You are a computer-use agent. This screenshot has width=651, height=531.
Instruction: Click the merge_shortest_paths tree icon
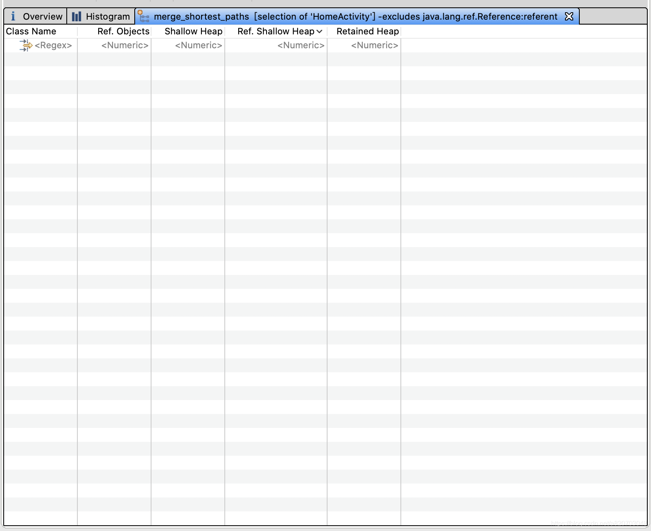[144, 16]
